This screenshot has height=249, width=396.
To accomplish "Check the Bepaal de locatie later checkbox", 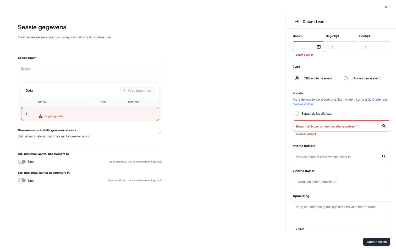I will coord(297,114).
